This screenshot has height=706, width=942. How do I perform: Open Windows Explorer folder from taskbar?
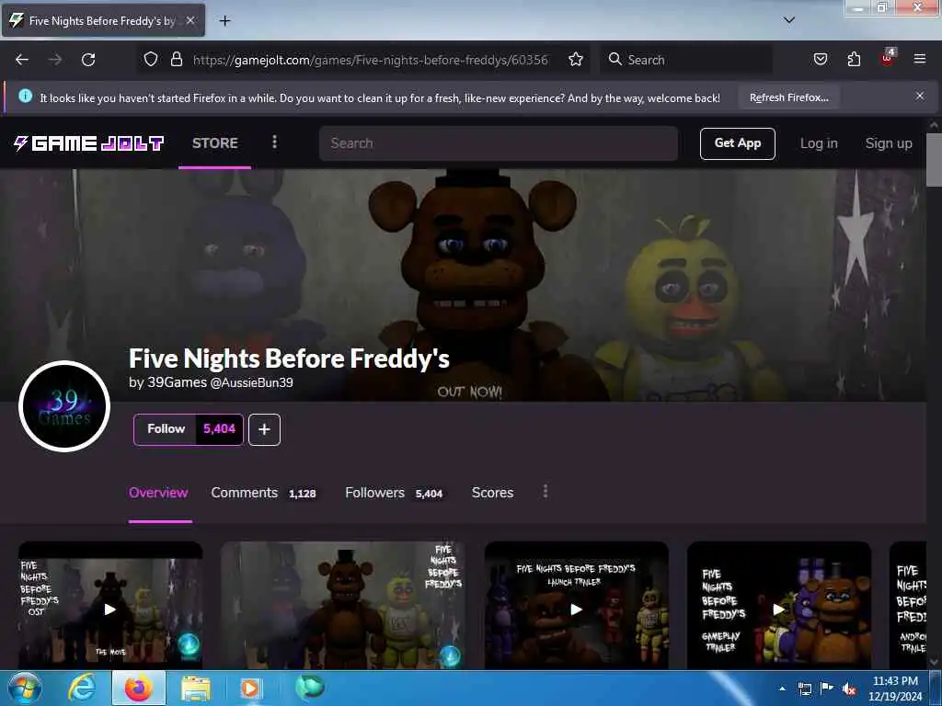(x=196, y=688)
